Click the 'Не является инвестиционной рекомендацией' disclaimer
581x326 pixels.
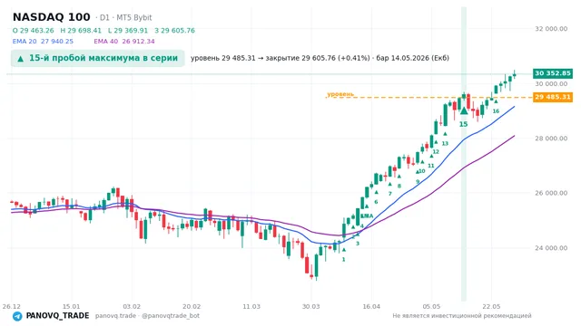462,316
